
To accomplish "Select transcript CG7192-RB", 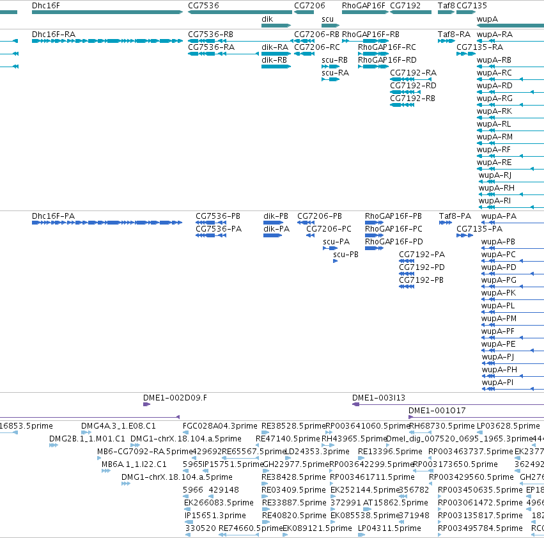I will pos(402,105).
